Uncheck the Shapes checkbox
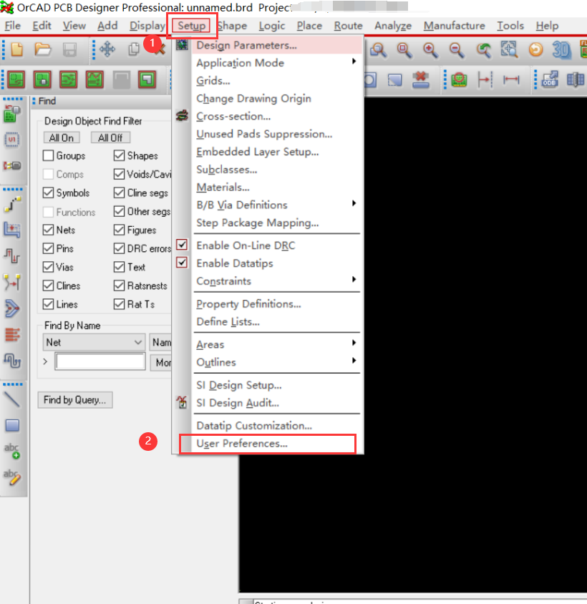Viewport: 587px width, 604px height. pyautogui.click(x=119, y=155)
